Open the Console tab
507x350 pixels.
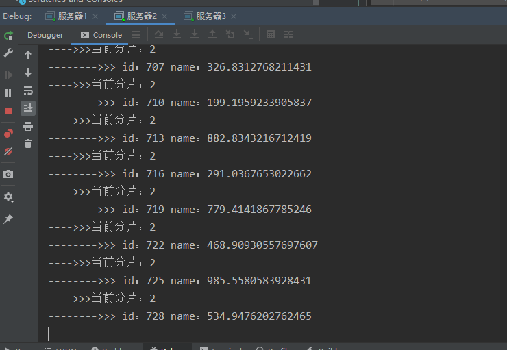click(x=101, y=35)
